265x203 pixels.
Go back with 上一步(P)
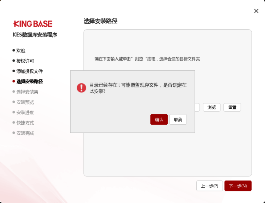pos(209,186)
